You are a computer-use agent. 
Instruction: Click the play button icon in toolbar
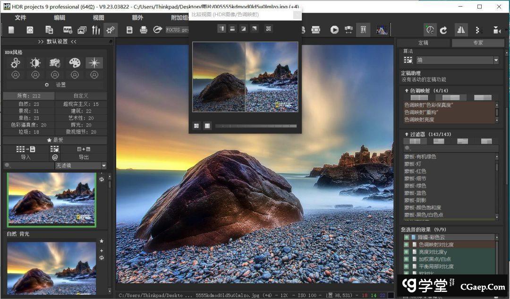point(334,30)
